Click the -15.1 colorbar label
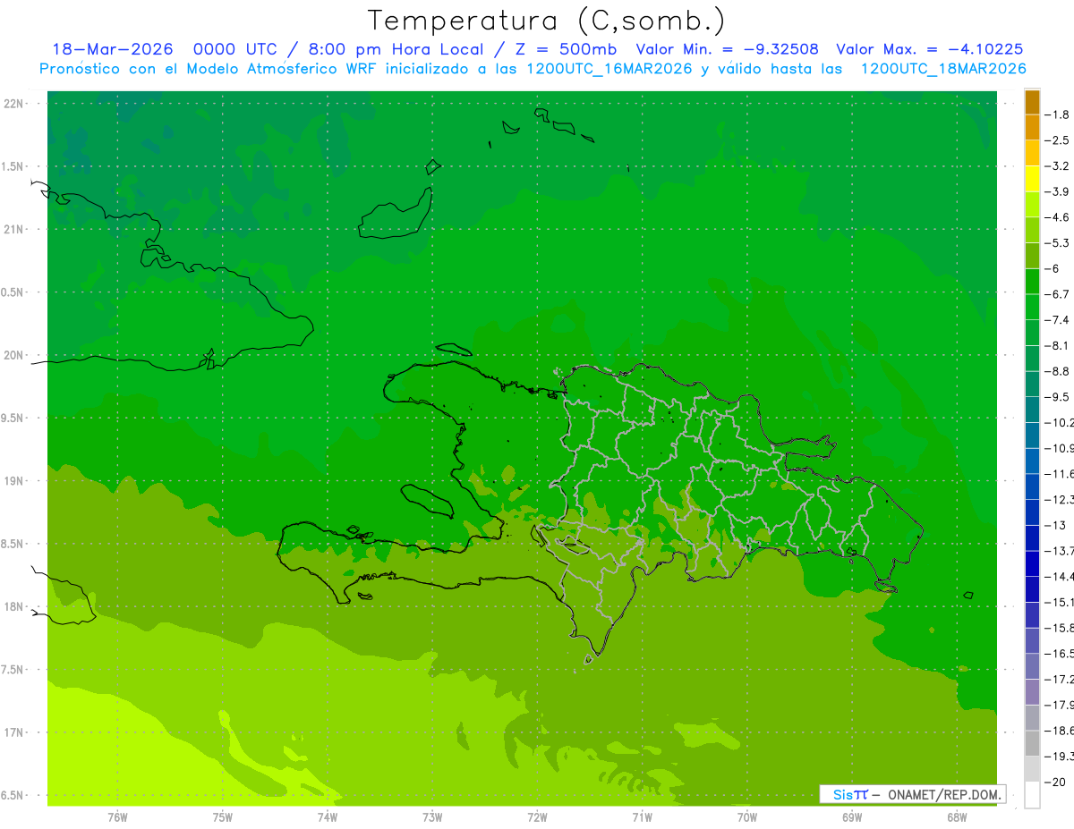Viewport: 1074px width, 829px height. 1060,602
